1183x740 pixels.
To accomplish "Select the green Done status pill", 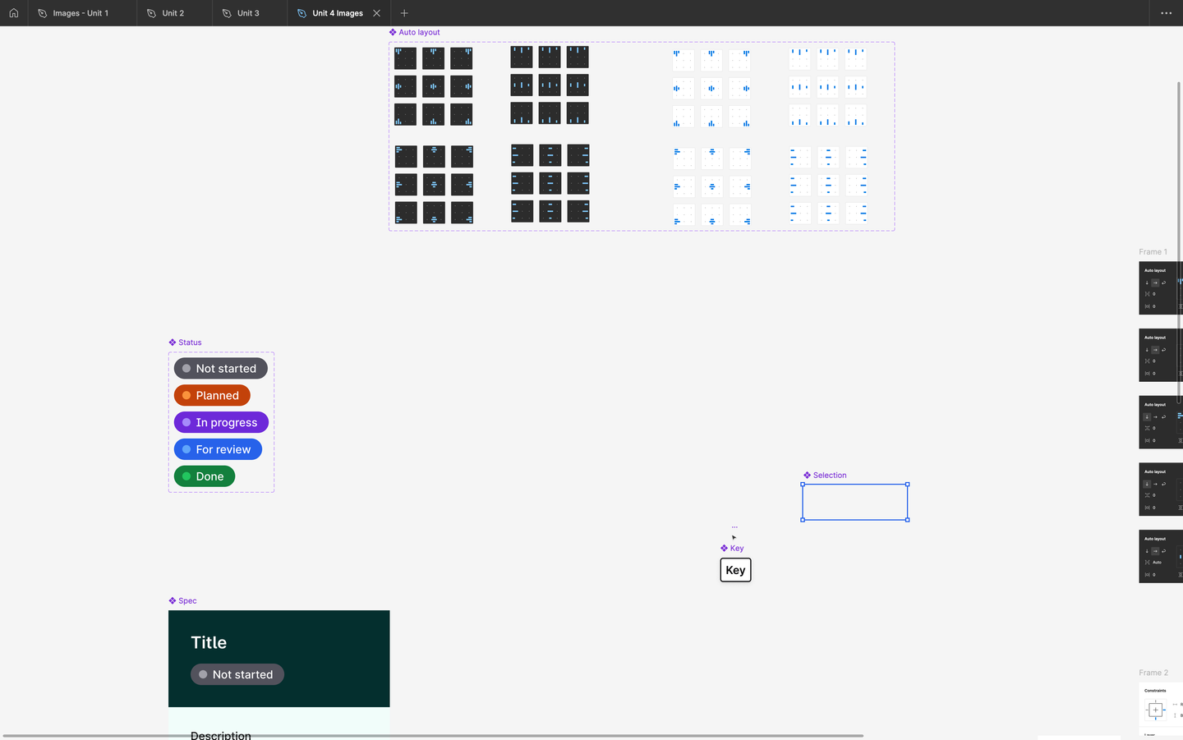I will [x=205, y=477].
